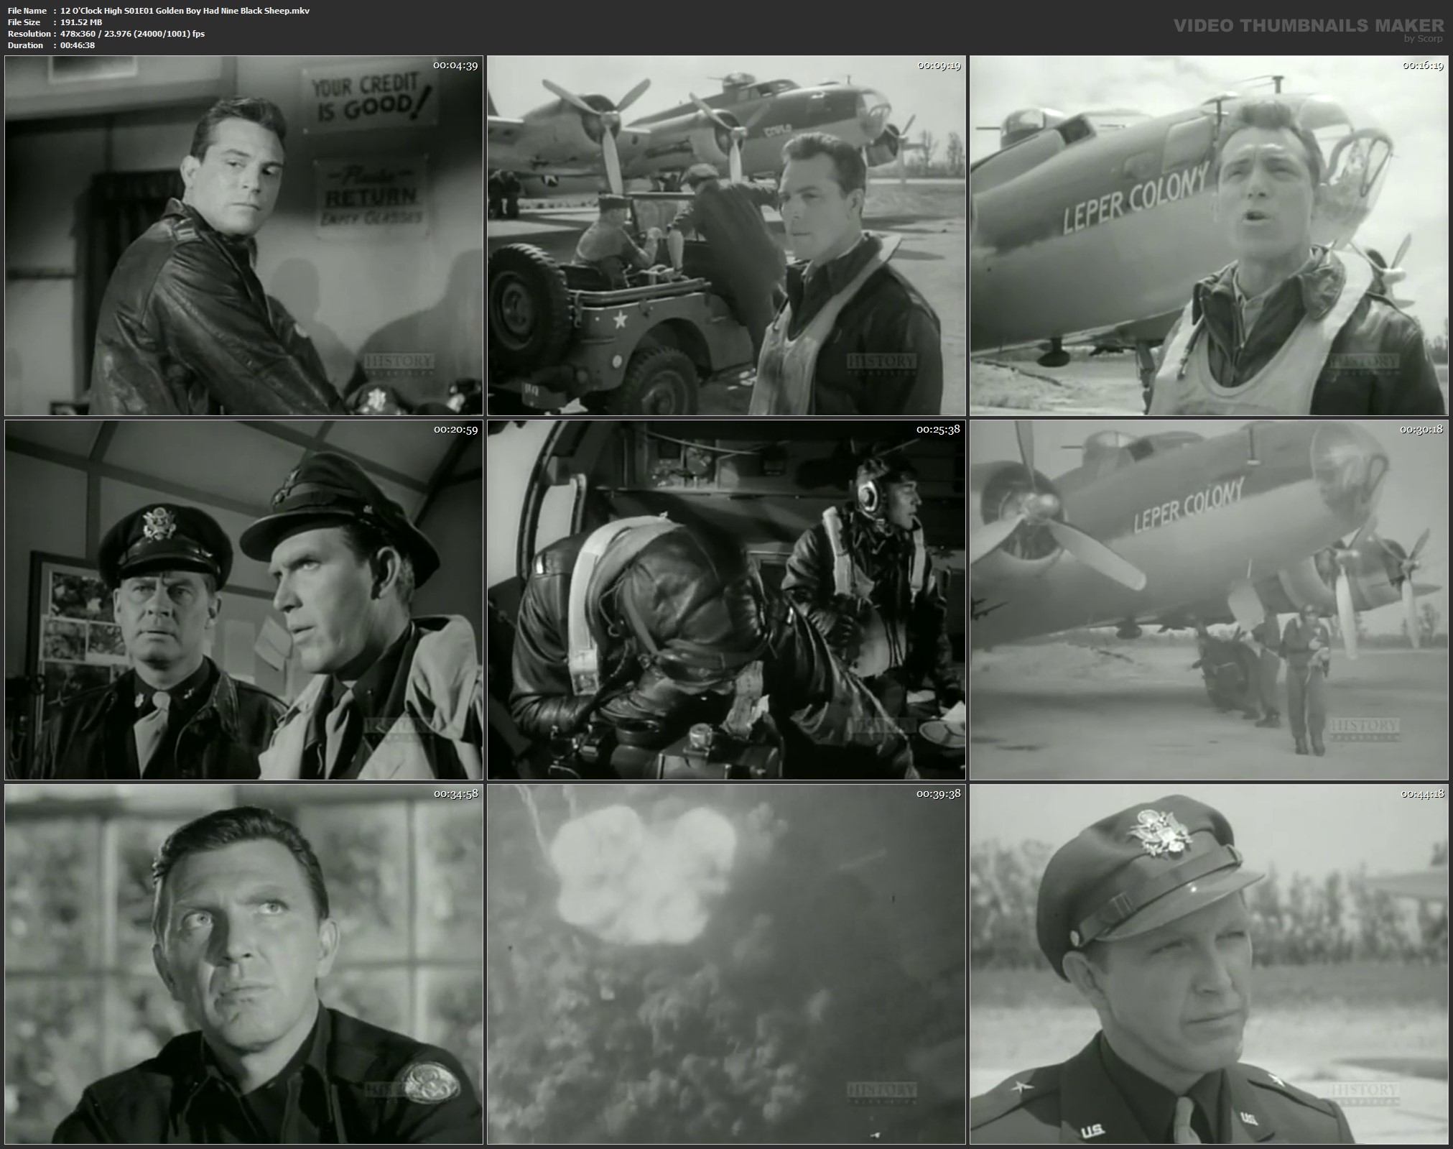Select the 00:39:38 explosion thumbnail
This screenshot has height=1149, width=1453.
coord(726,964)
